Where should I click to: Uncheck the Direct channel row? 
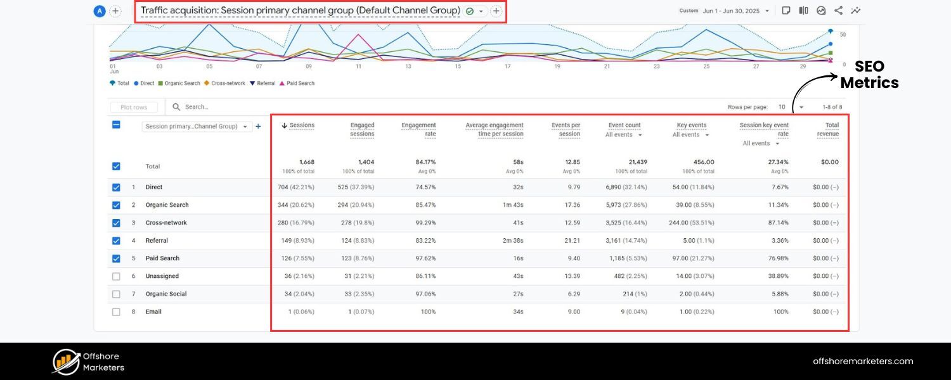pyautogui.click(x=116, y=187)
